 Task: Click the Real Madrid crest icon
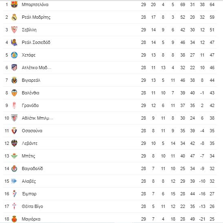tap(14, 17)
